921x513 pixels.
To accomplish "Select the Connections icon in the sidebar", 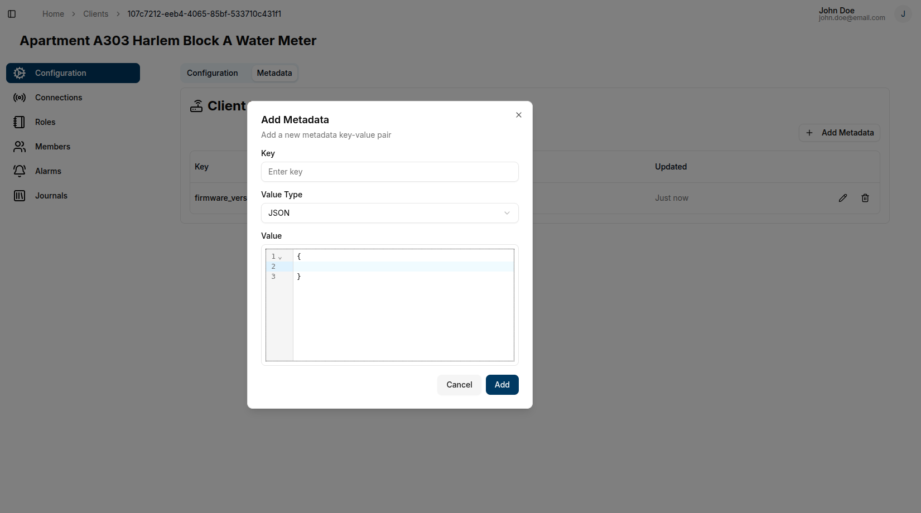I will [20, 97].
